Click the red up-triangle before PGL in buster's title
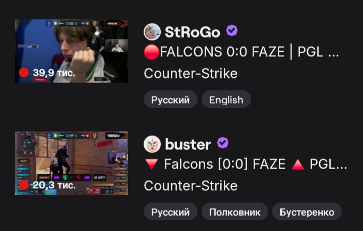 pos(297,165)
